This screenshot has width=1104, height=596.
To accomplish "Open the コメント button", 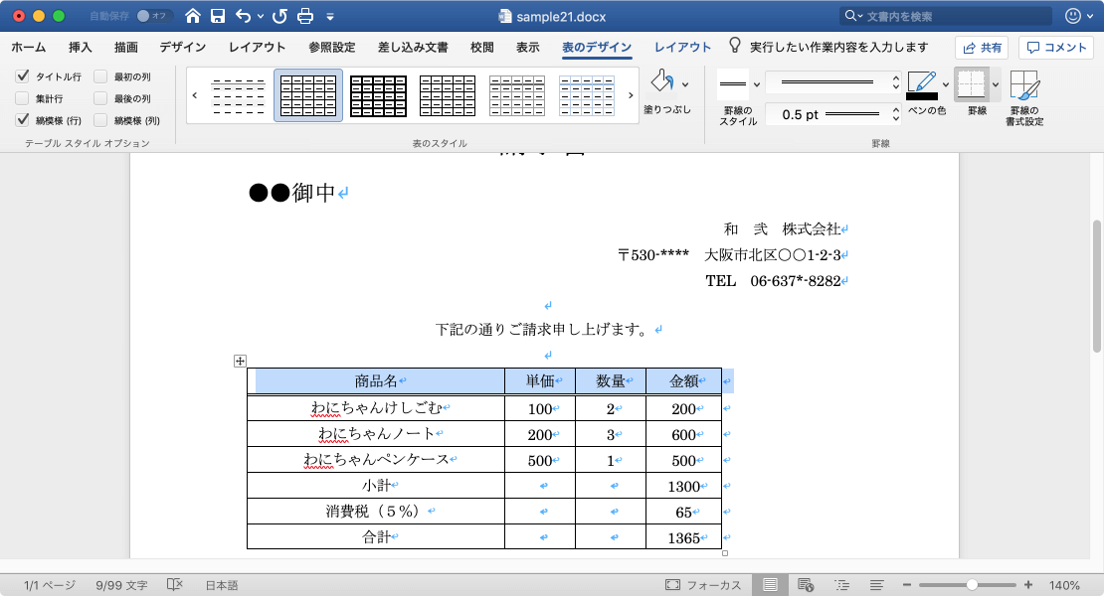I will 1056,47.
